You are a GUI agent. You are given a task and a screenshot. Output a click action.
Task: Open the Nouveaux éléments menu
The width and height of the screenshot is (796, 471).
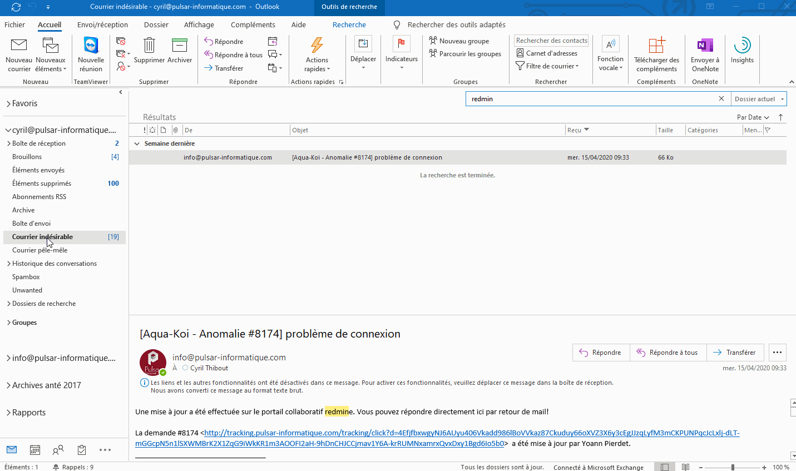[51, 55]
